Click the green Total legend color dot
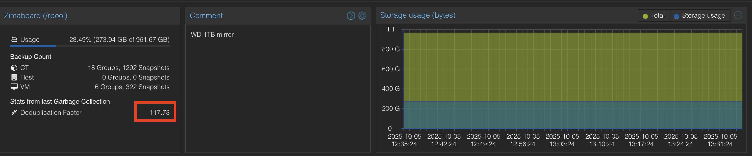Viewport: 752px width, 156px height. click(645, 16)
